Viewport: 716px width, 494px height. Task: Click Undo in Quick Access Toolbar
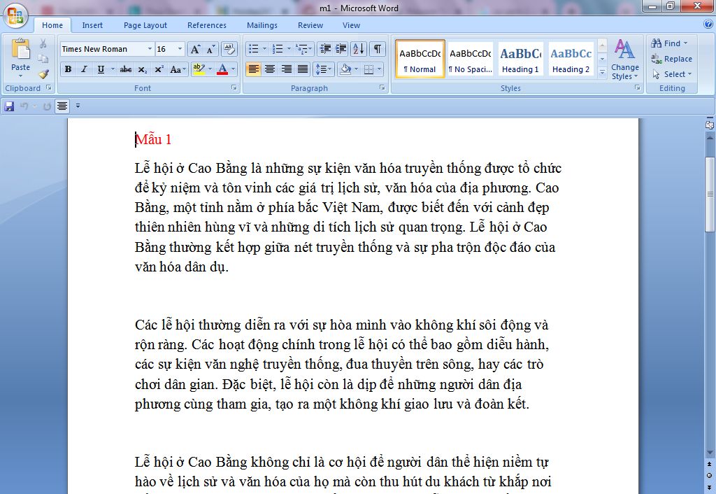[x=24, y=106]
